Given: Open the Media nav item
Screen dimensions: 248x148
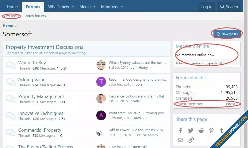Looking at the screenshot, I should [85, 7].
